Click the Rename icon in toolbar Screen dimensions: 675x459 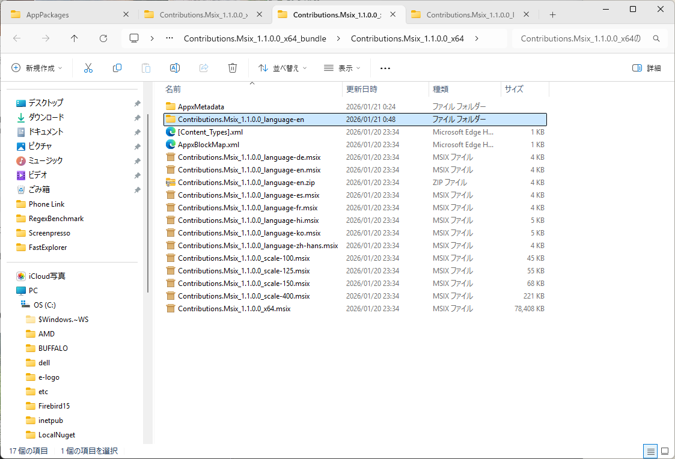175,68
